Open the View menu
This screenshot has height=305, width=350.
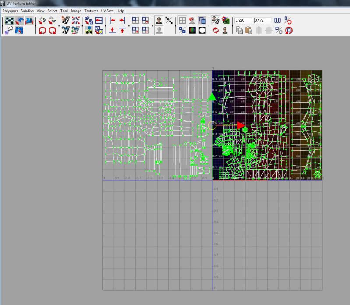[x=41, y=11]
